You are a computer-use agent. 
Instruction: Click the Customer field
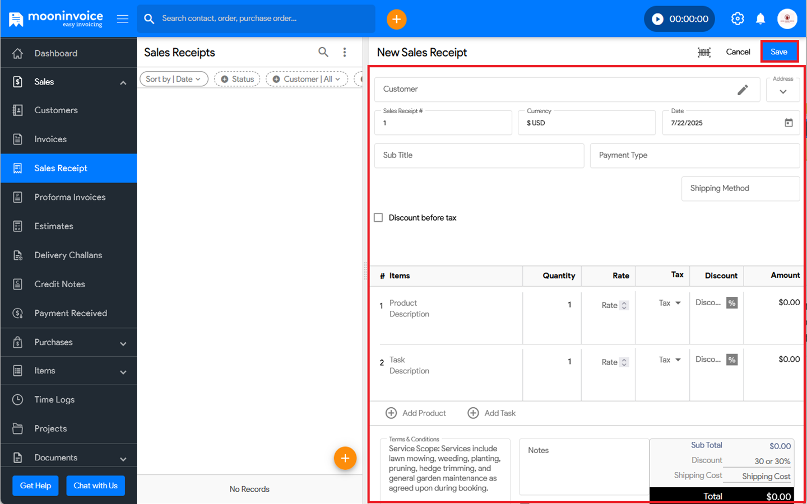tap(567, 90)
